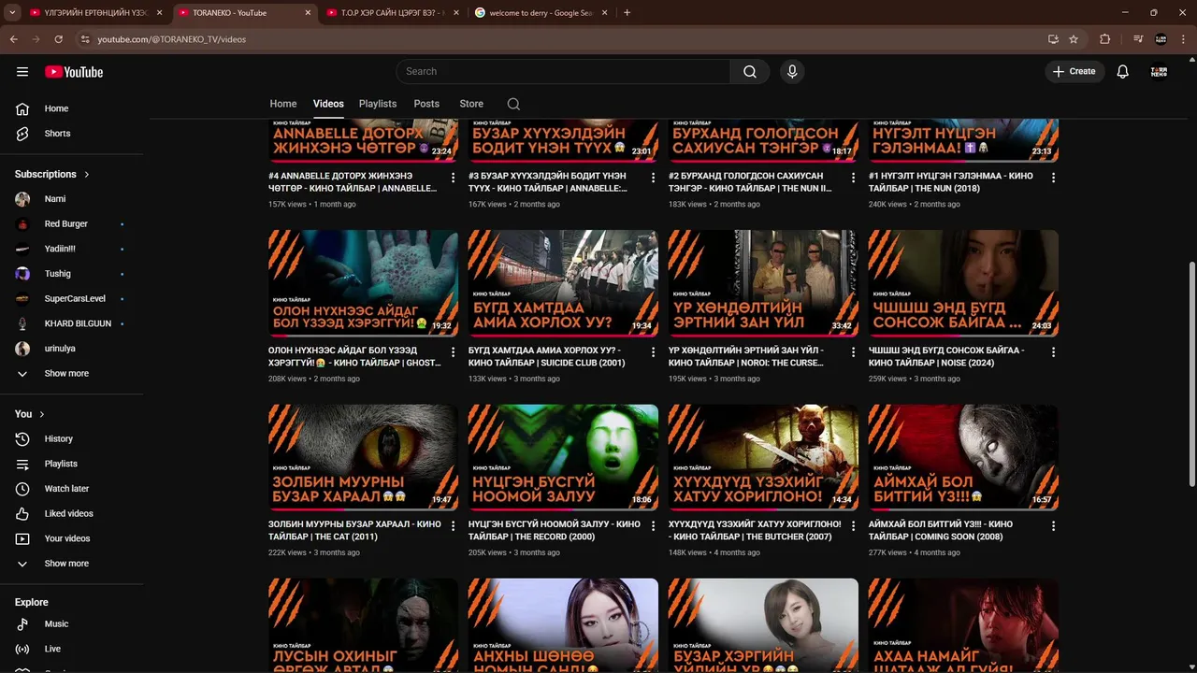Switch to Google Search browser tab
Viewport: 1197px width, 673px height.
coord(541,13)
